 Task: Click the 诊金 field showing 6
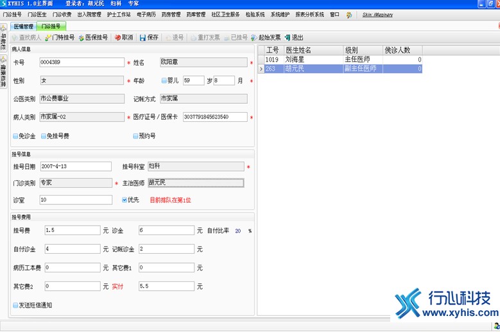point(166,230)
